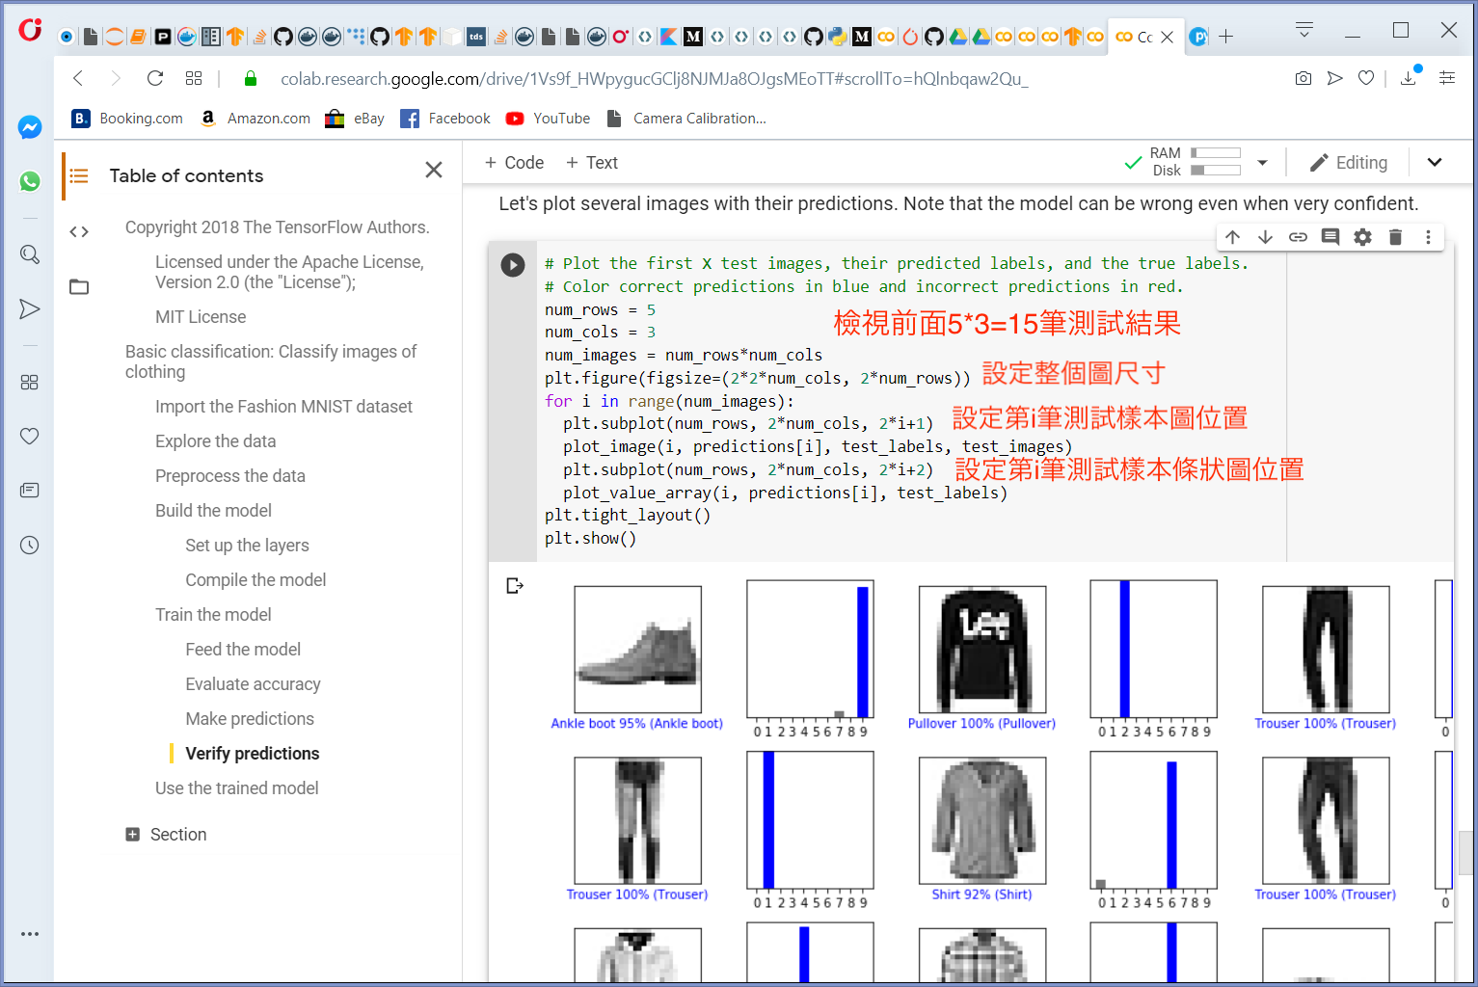Open search in browser sidebar
Screen dimensions: 1478x987
click(30, 254)
